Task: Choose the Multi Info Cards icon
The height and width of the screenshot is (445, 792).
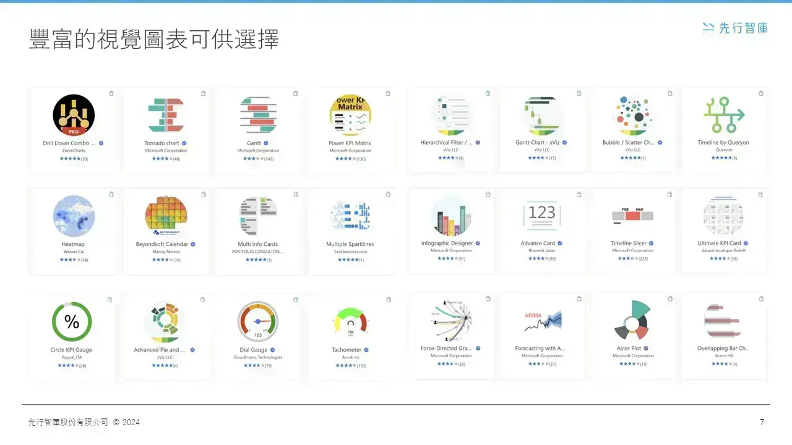Action: (x=258, y=216)
